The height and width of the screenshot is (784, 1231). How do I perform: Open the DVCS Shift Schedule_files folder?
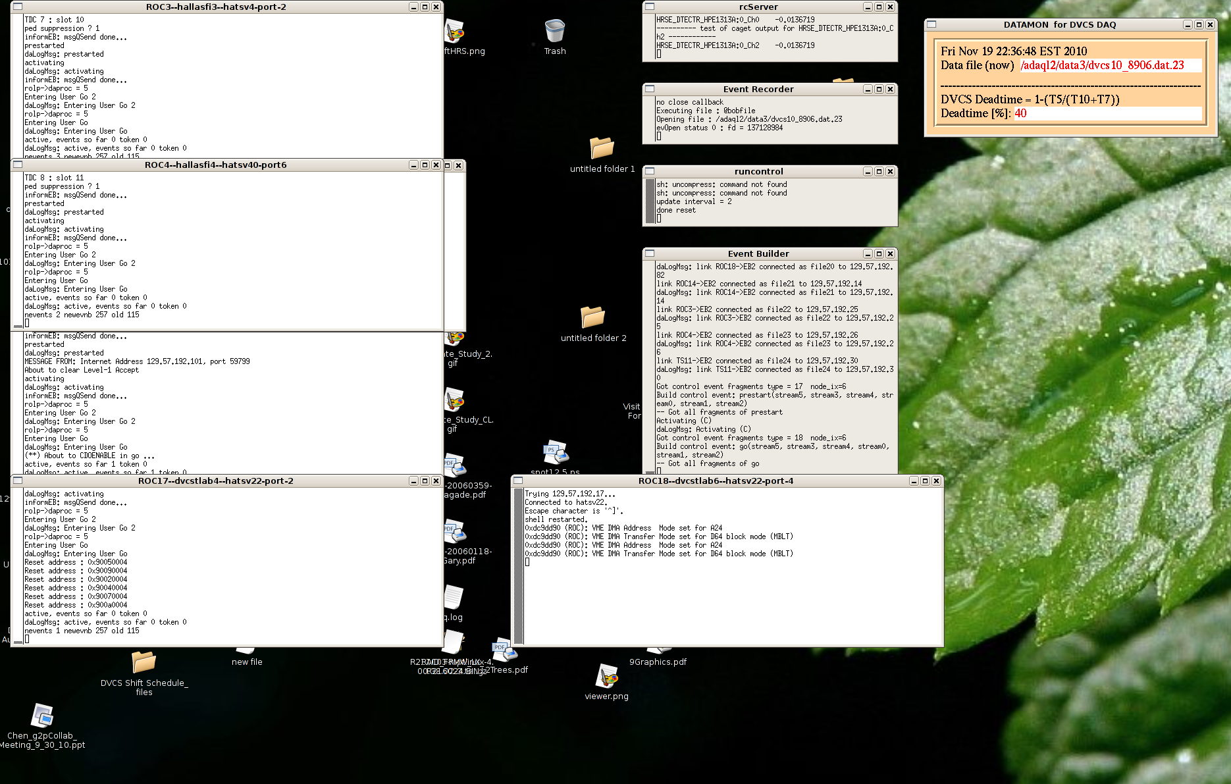point(144,662)
